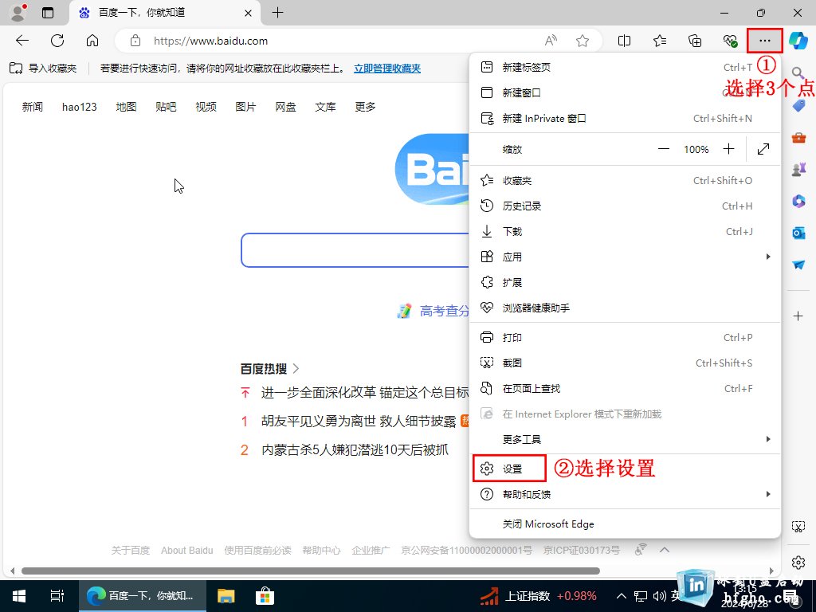
Task: Open the 网盘 navigation link
Action: tap(286, 107)
